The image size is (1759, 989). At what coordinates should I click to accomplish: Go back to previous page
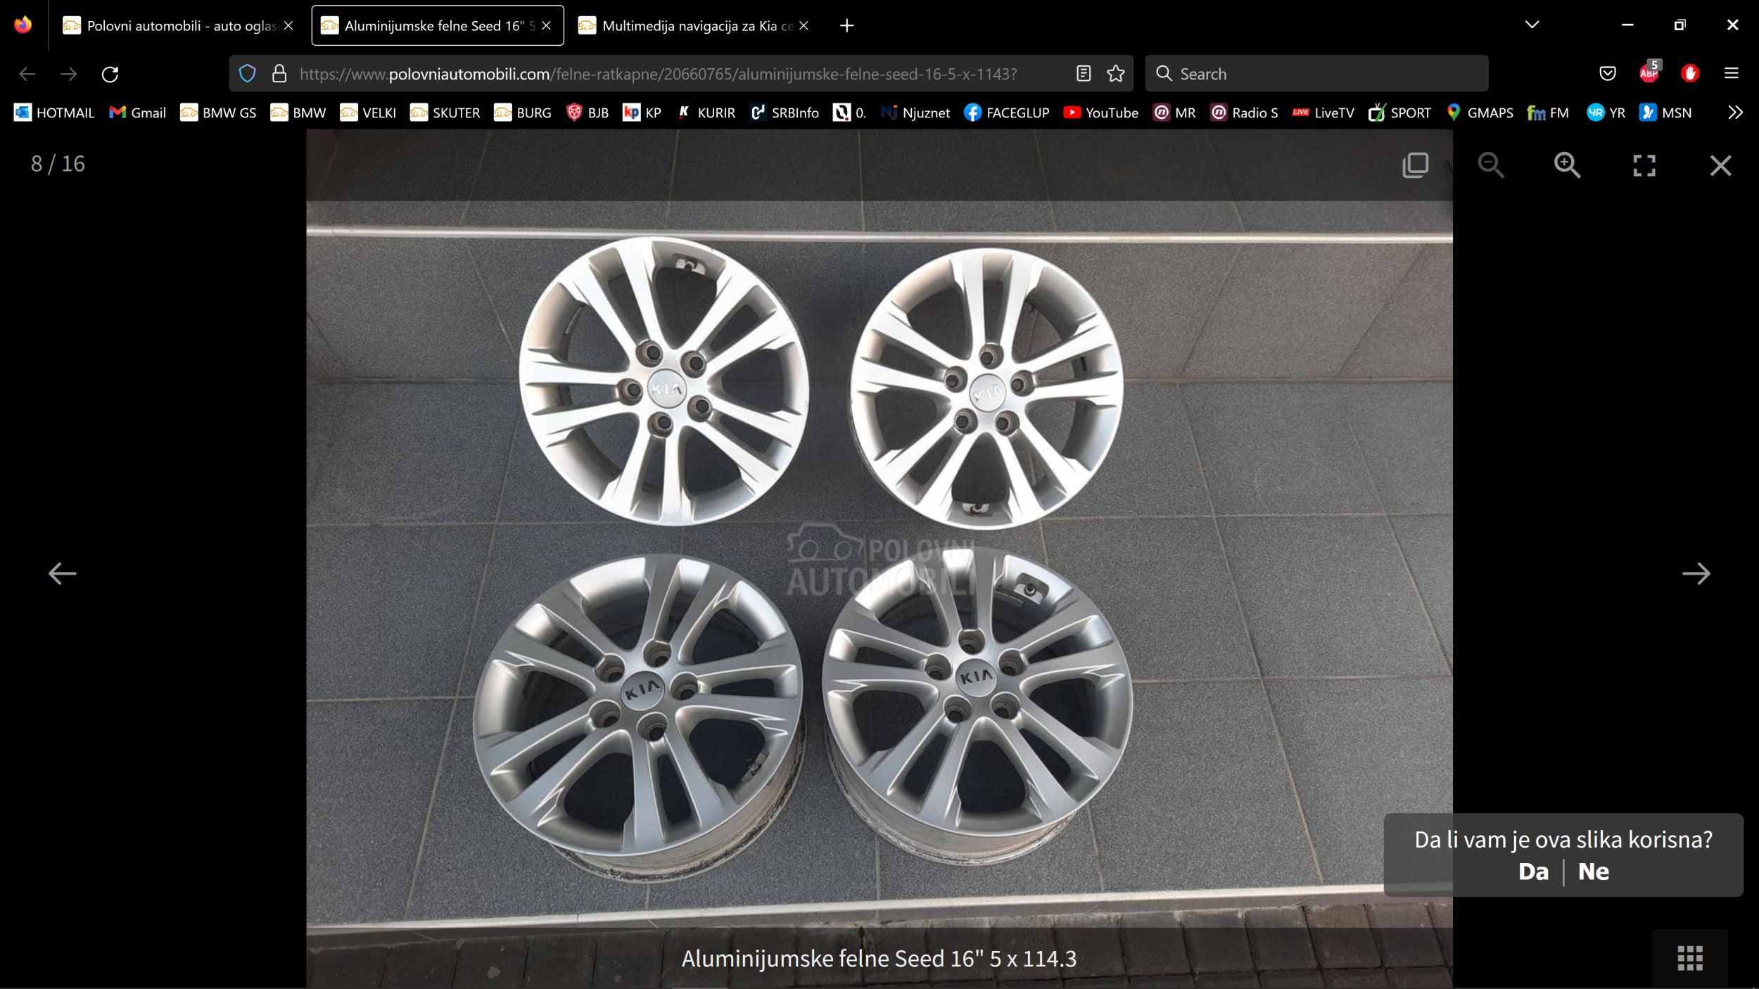(27, 74)
